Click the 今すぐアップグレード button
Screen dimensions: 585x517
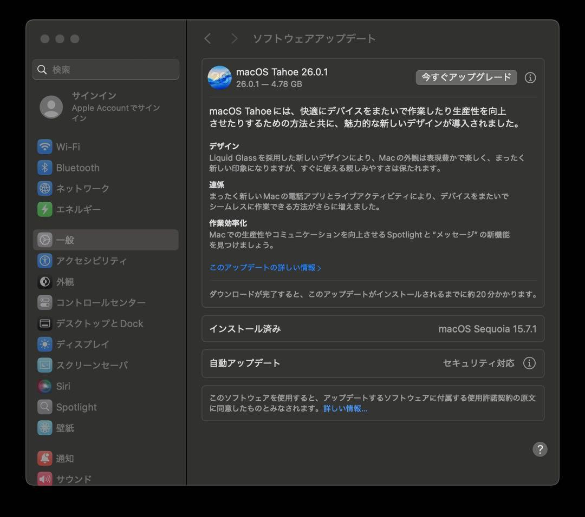(466, 77)
